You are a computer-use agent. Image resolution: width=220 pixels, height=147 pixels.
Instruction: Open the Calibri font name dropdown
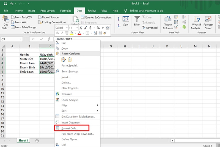pyautogui.click(x=67, y=28)
